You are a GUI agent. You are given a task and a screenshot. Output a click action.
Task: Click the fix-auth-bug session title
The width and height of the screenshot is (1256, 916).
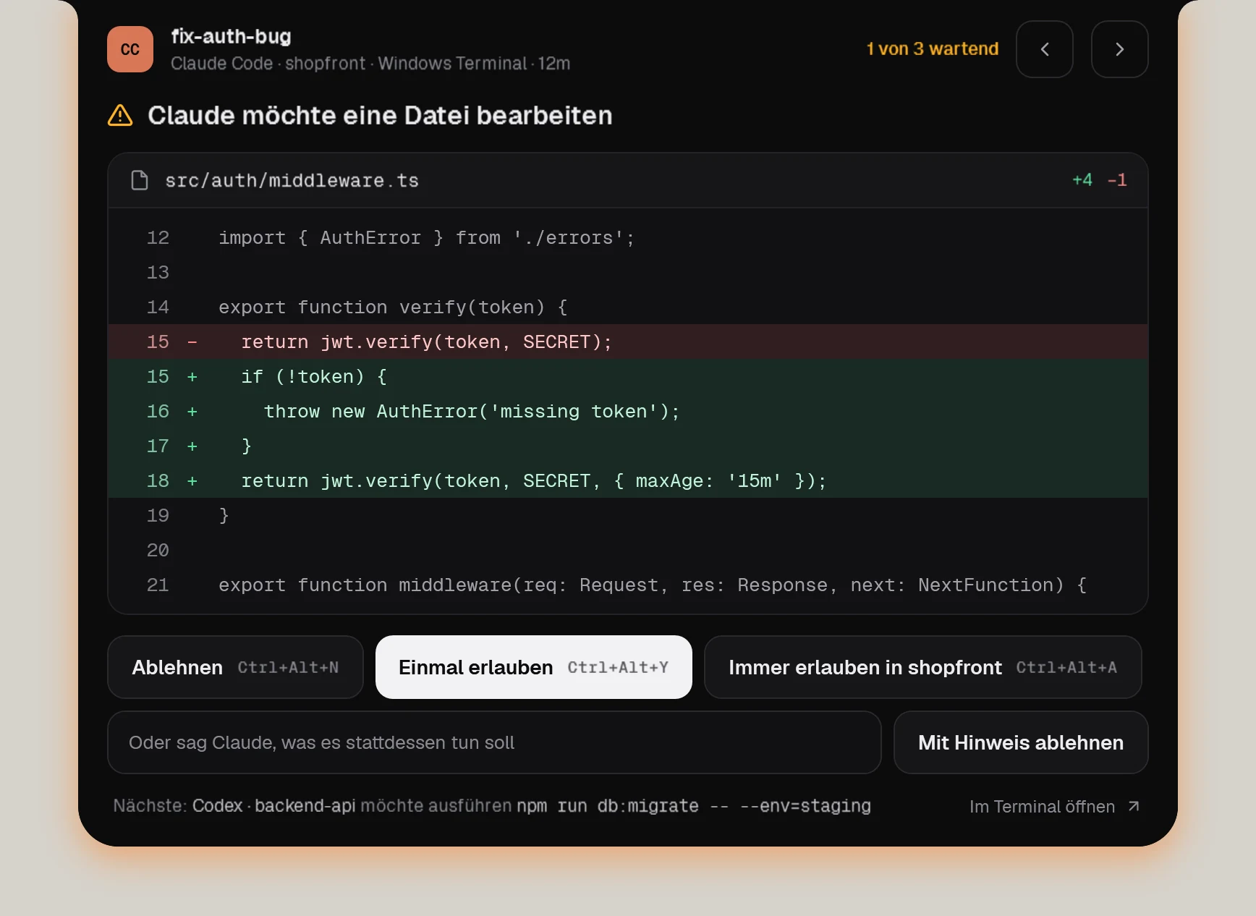pyautogui.click(x=231, y=36)
